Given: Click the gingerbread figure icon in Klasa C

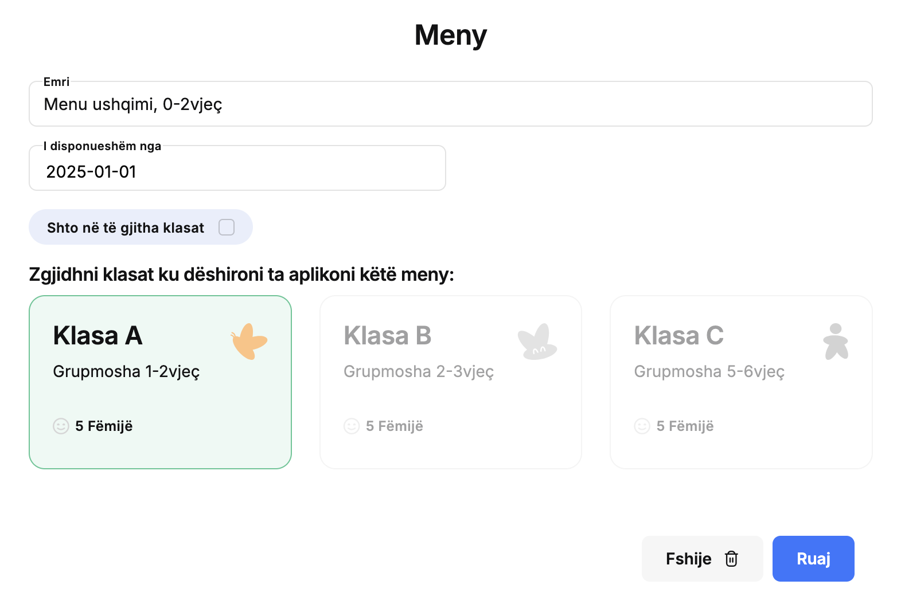Looking at the screenshot, I should coord(836,342).
